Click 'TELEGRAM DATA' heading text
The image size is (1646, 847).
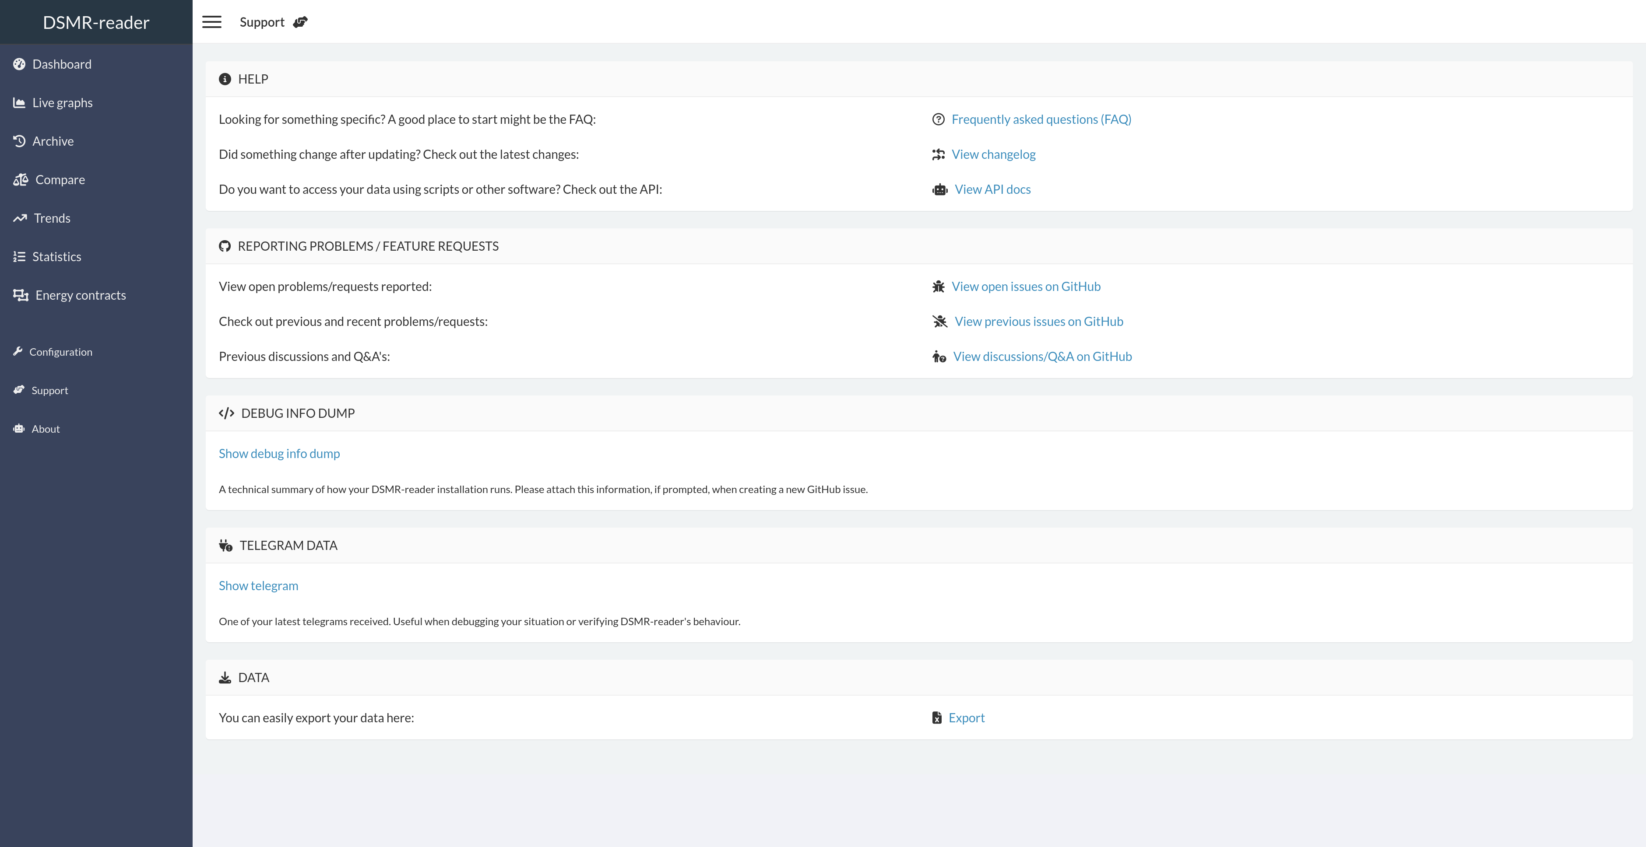tap(288, 546)
